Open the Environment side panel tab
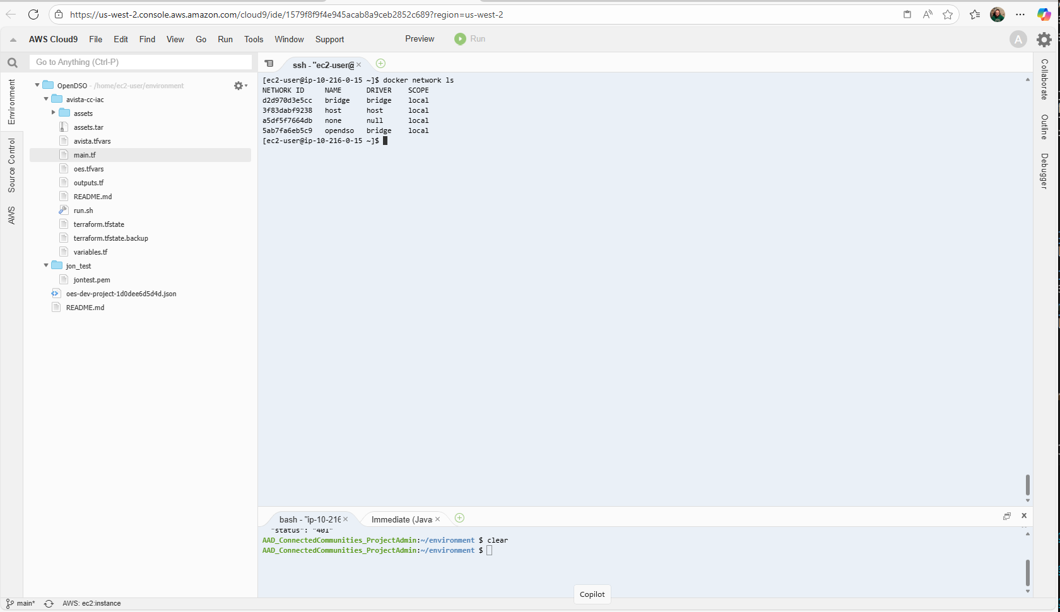Viewport: 1060px width, 612px height. click(11, 101)
